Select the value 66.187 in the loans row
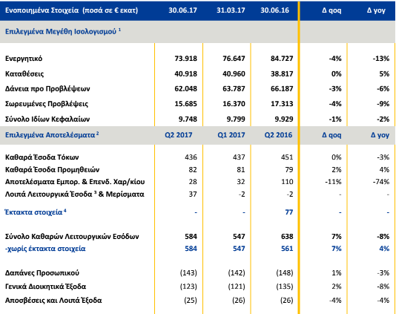Viewport: 396px width, 314px height. (x=282, y=89)
